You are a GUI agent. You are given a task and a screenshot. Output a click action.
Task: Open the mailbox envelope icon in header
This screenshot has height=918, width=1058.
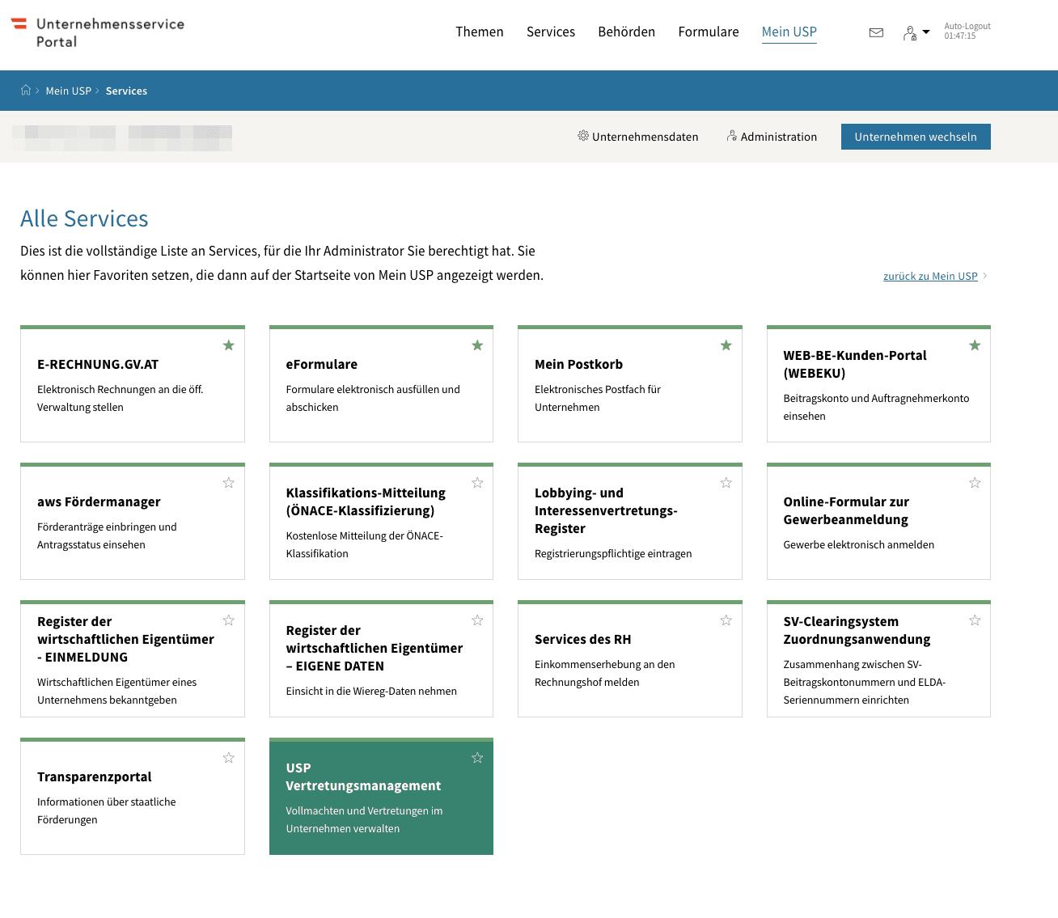(876, 33)
